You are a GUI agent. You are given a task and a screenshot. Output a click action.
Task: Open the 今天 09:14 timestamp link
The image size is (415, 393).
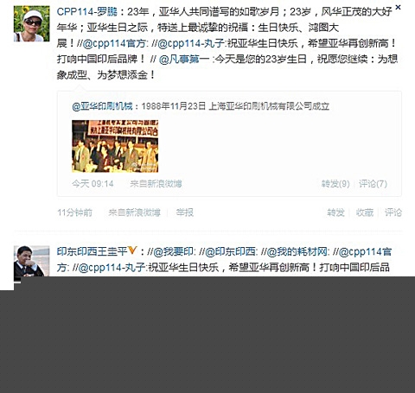click(93, 184)
